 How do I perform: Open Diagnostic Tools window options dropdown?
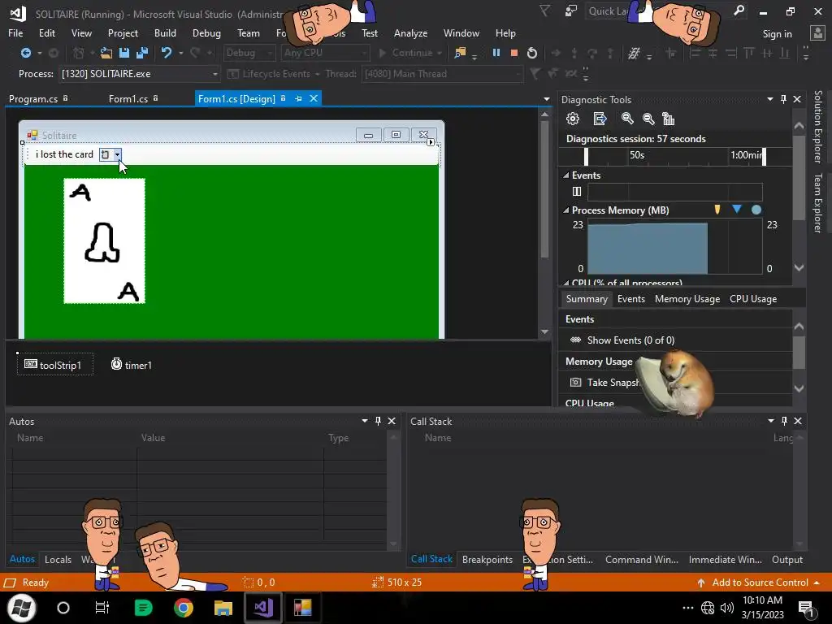(770, 99)
